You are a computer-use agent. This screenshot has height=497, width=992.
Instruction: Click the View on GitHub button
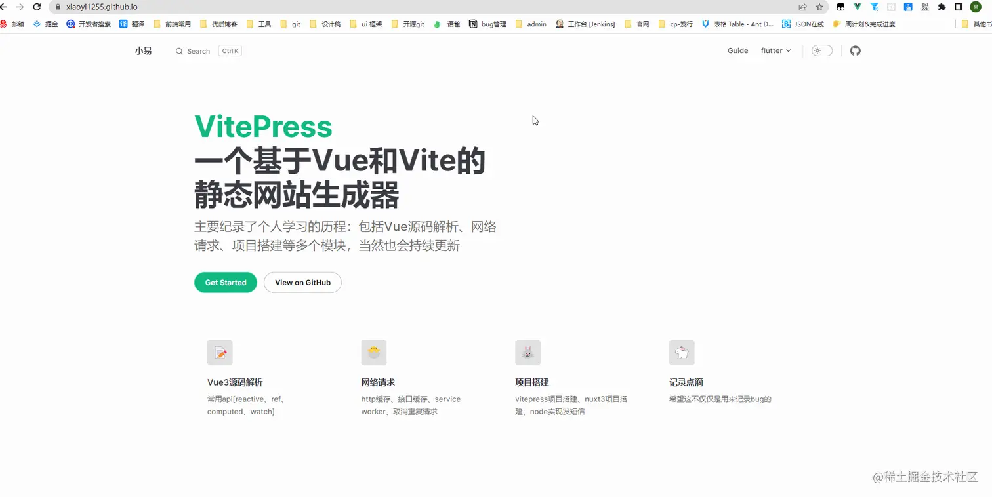302,283
